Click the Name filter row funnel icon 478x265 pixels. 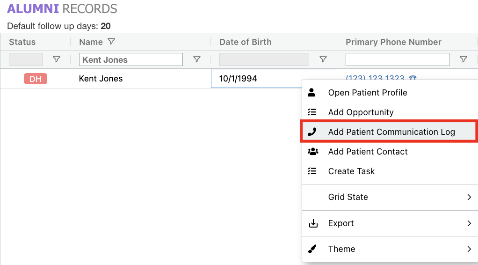point(197,59)
